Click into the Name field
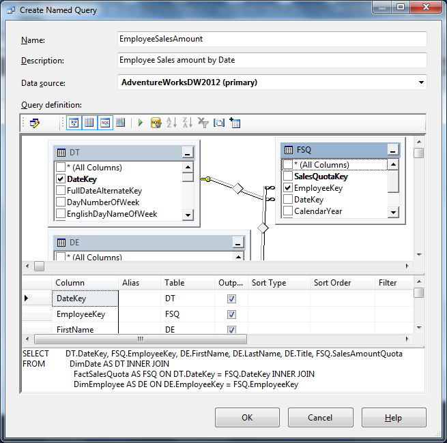The width and height of the screenshot is (447, 443). (272, 39)
